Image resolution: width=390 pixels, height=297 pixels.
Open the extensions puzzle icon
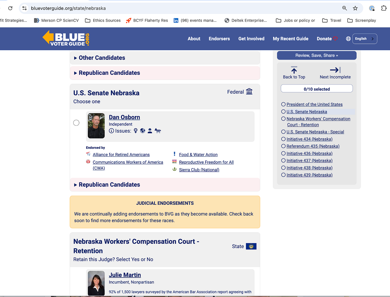pyautogui.click(x=384, y=8)
